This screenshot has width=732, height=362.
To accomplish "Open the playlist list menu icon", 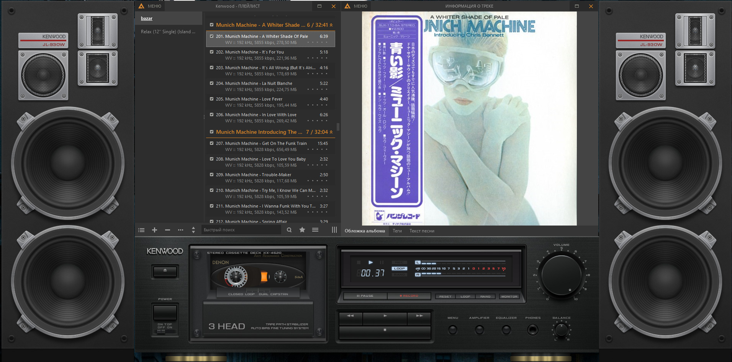I will click(x=141, y=230).
